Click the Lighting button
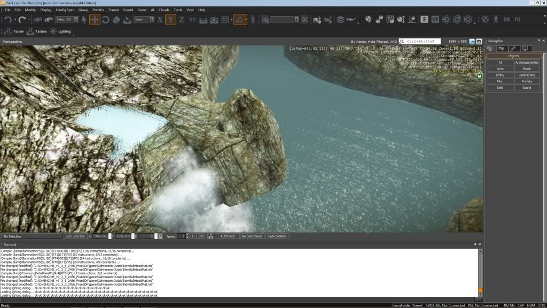The image size is (547, 308). pyautogui.click(x=60, y=32)
